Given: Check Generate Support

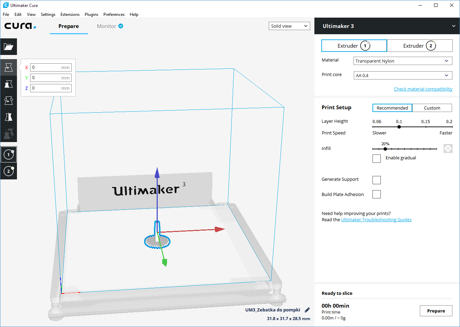Looking at the screenshot, I should coord(377,180).
